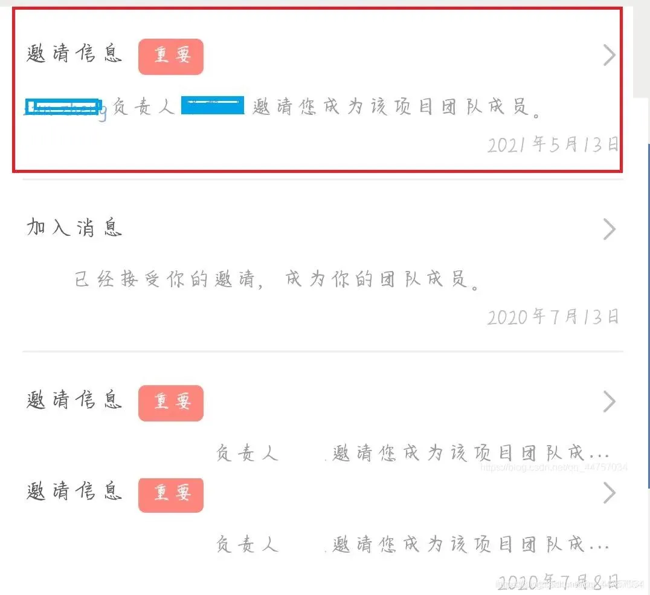Click the 重要 tag of the last message
650x595 pixels.
coord(171,495)
